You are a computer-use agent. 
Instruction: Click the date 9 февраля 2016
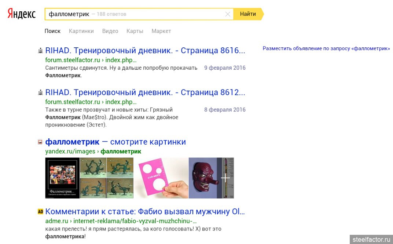[225, 68]
